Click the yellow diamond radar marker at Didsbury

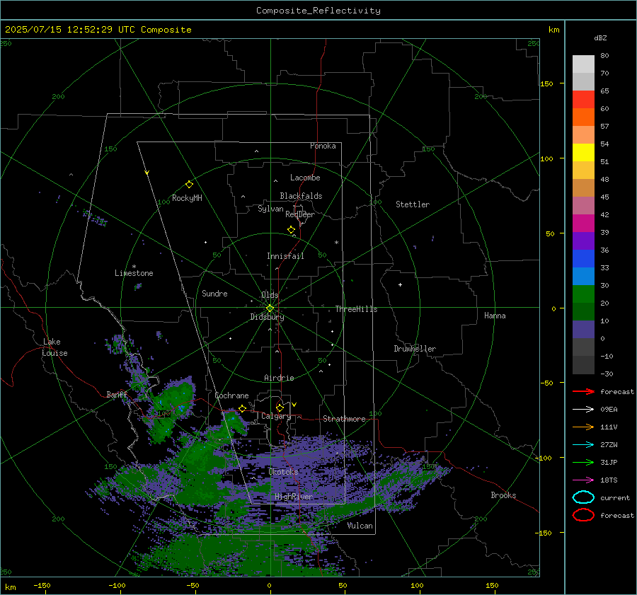(x=270, y=308)
